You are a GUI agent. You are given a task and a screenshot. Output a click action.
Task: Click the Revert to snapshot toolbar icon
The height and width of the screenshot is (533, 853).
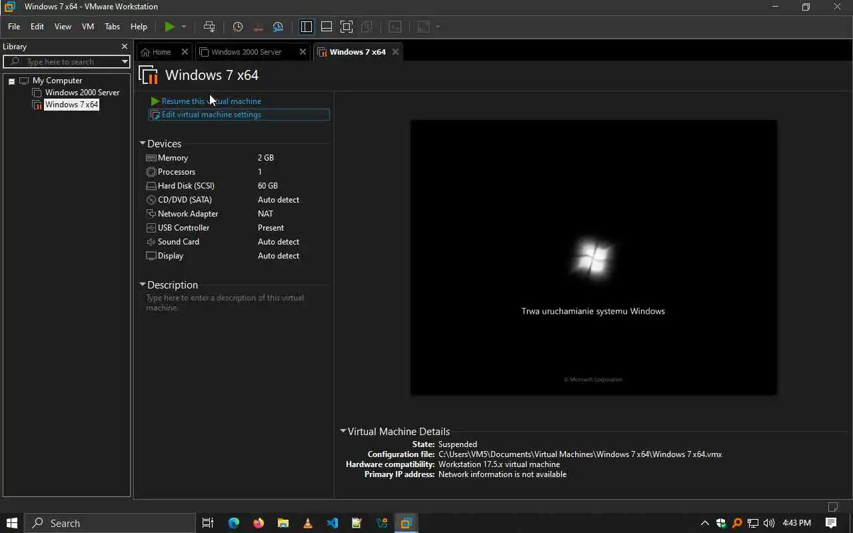[258, 27]
